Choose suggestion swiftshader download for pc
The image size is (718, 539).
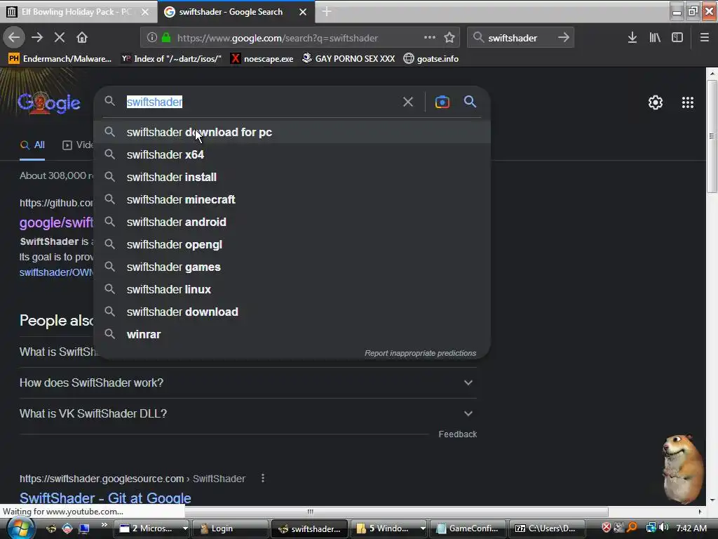click(292, 132)
